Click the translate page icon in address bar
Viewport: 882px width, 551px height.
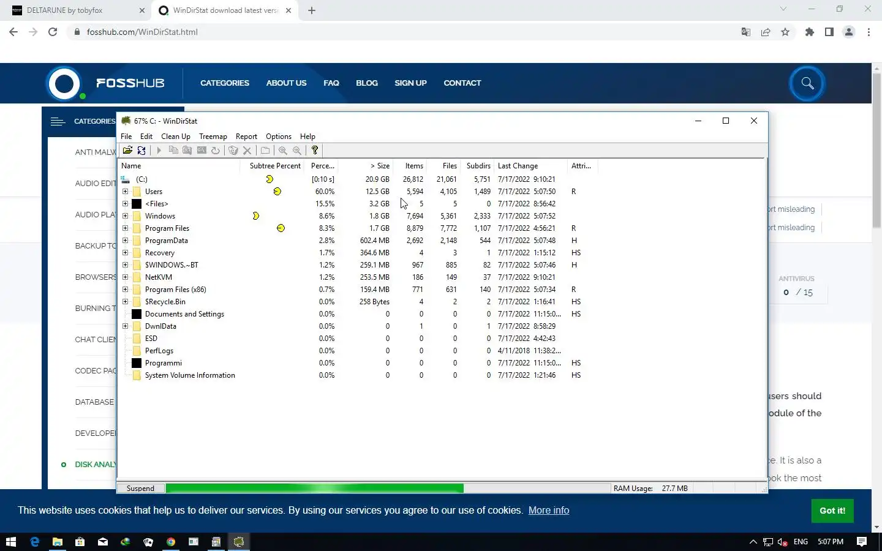[746, 32]
